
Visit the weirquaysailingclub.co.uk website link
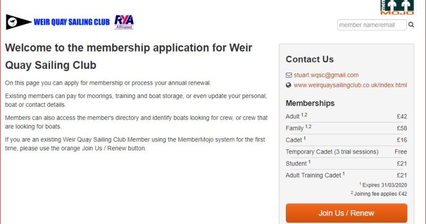(x=350, y=85)
